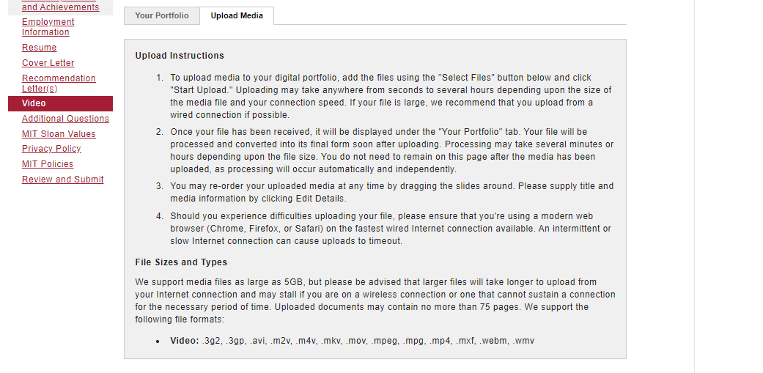Go to the Resume section
Viewport: 763px width, 373px height.
[39, 48]
